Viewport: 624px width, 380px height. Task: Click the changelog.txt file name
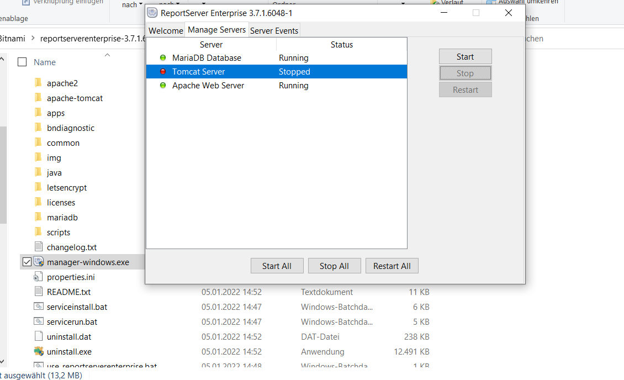point(72,247)
